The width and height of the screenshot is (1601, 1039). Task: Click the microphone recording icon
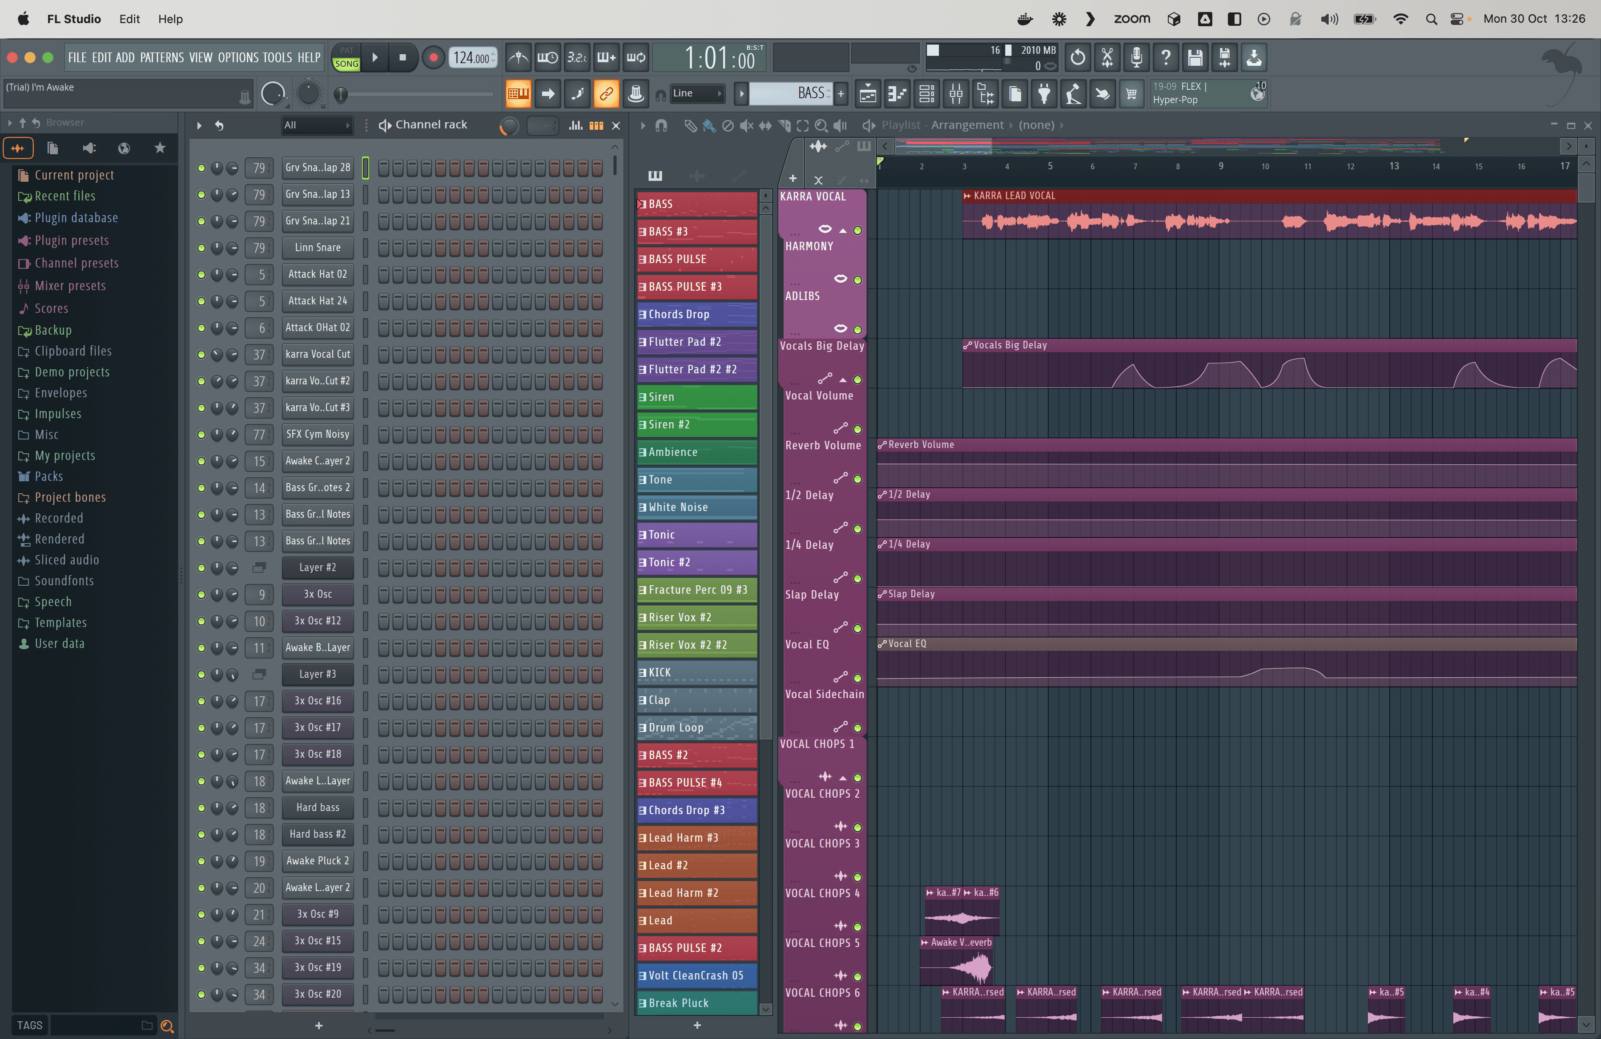pyautogui.click(x=1136, y=58)
